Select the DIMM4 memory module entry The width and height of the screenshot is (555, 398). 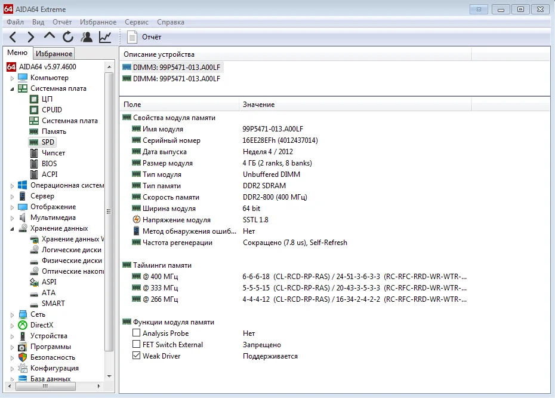[x=176, y=78]
